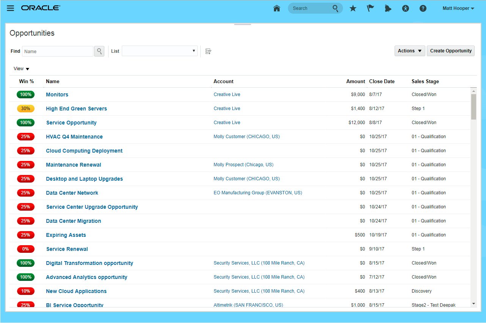Open EO Manufacturing Group (EVANSTON, US) account

[x=258, y=193]
